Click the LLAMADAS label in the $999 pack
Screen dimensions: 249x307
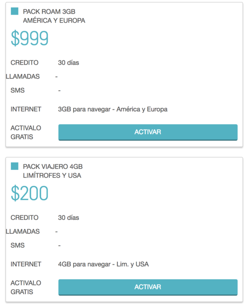23,76
